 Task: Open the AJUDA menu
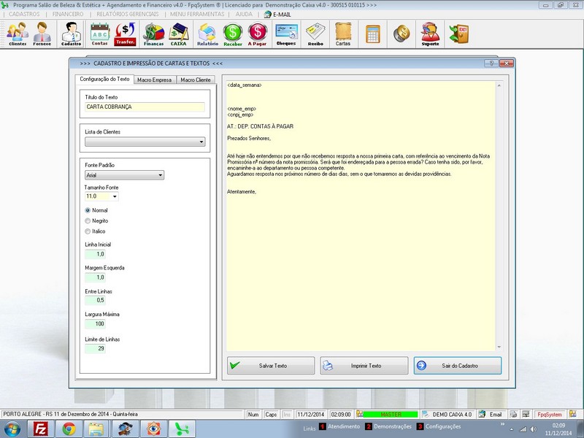[x=244, y=14]
